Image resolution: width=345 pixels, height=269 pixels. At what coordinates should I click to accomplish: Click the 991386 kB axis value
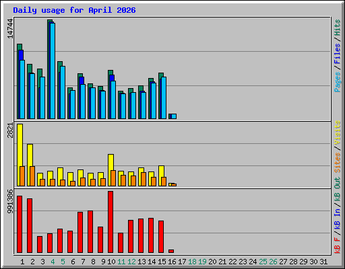[x=10, y=201]
